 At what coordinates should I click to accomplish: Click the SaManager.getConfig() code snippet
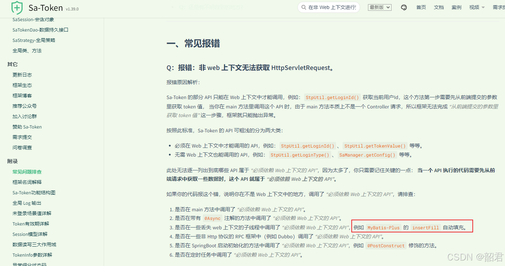[367, 155]
